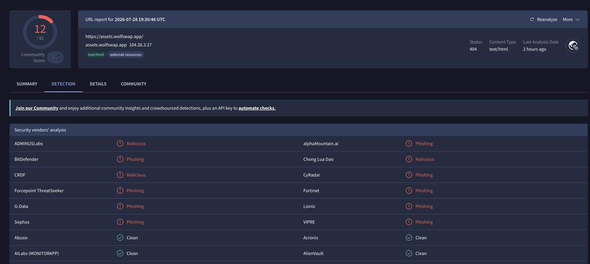The height and width of the screenshot is (264, 590).
Task: Go to the Community tab
Action: click(x=134, y=84)
